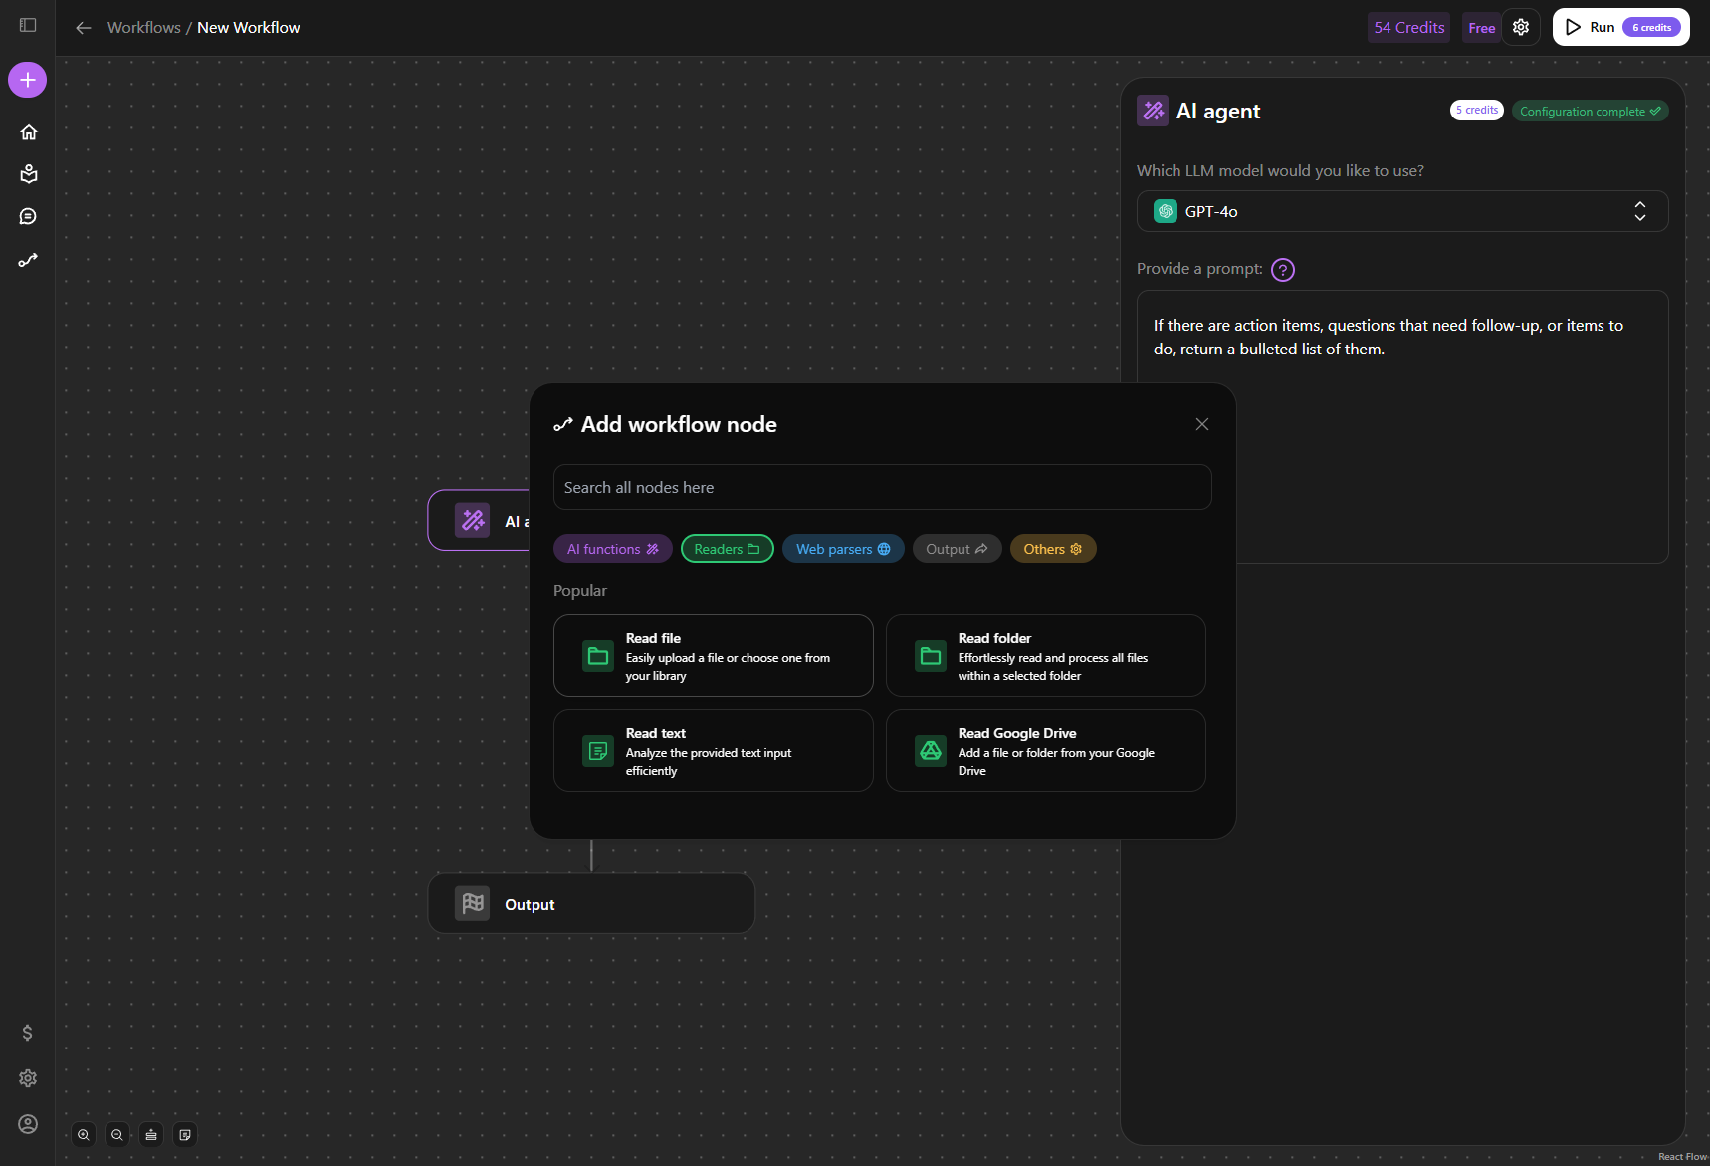Toggle the sidebar panel collapse icon
Image resolution: width=1710 pixels, height=1166 pixels.
coord(28,25)
